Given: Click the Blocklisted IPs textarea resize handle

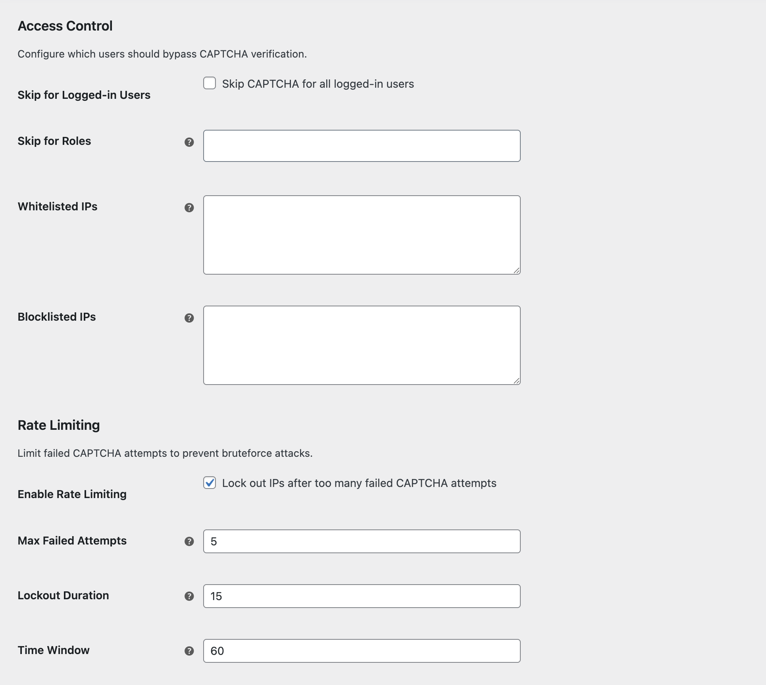Looking at the screenshot, I should tap(516, 381).
